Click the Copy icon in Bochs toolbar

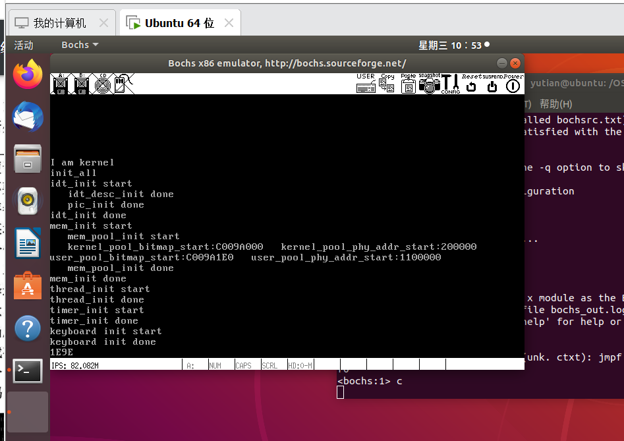pos(387,84)
